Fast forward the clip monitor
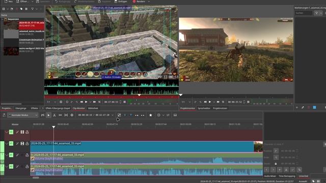The image size is (326, 183). pyautogui.click(x=94, y=102)
